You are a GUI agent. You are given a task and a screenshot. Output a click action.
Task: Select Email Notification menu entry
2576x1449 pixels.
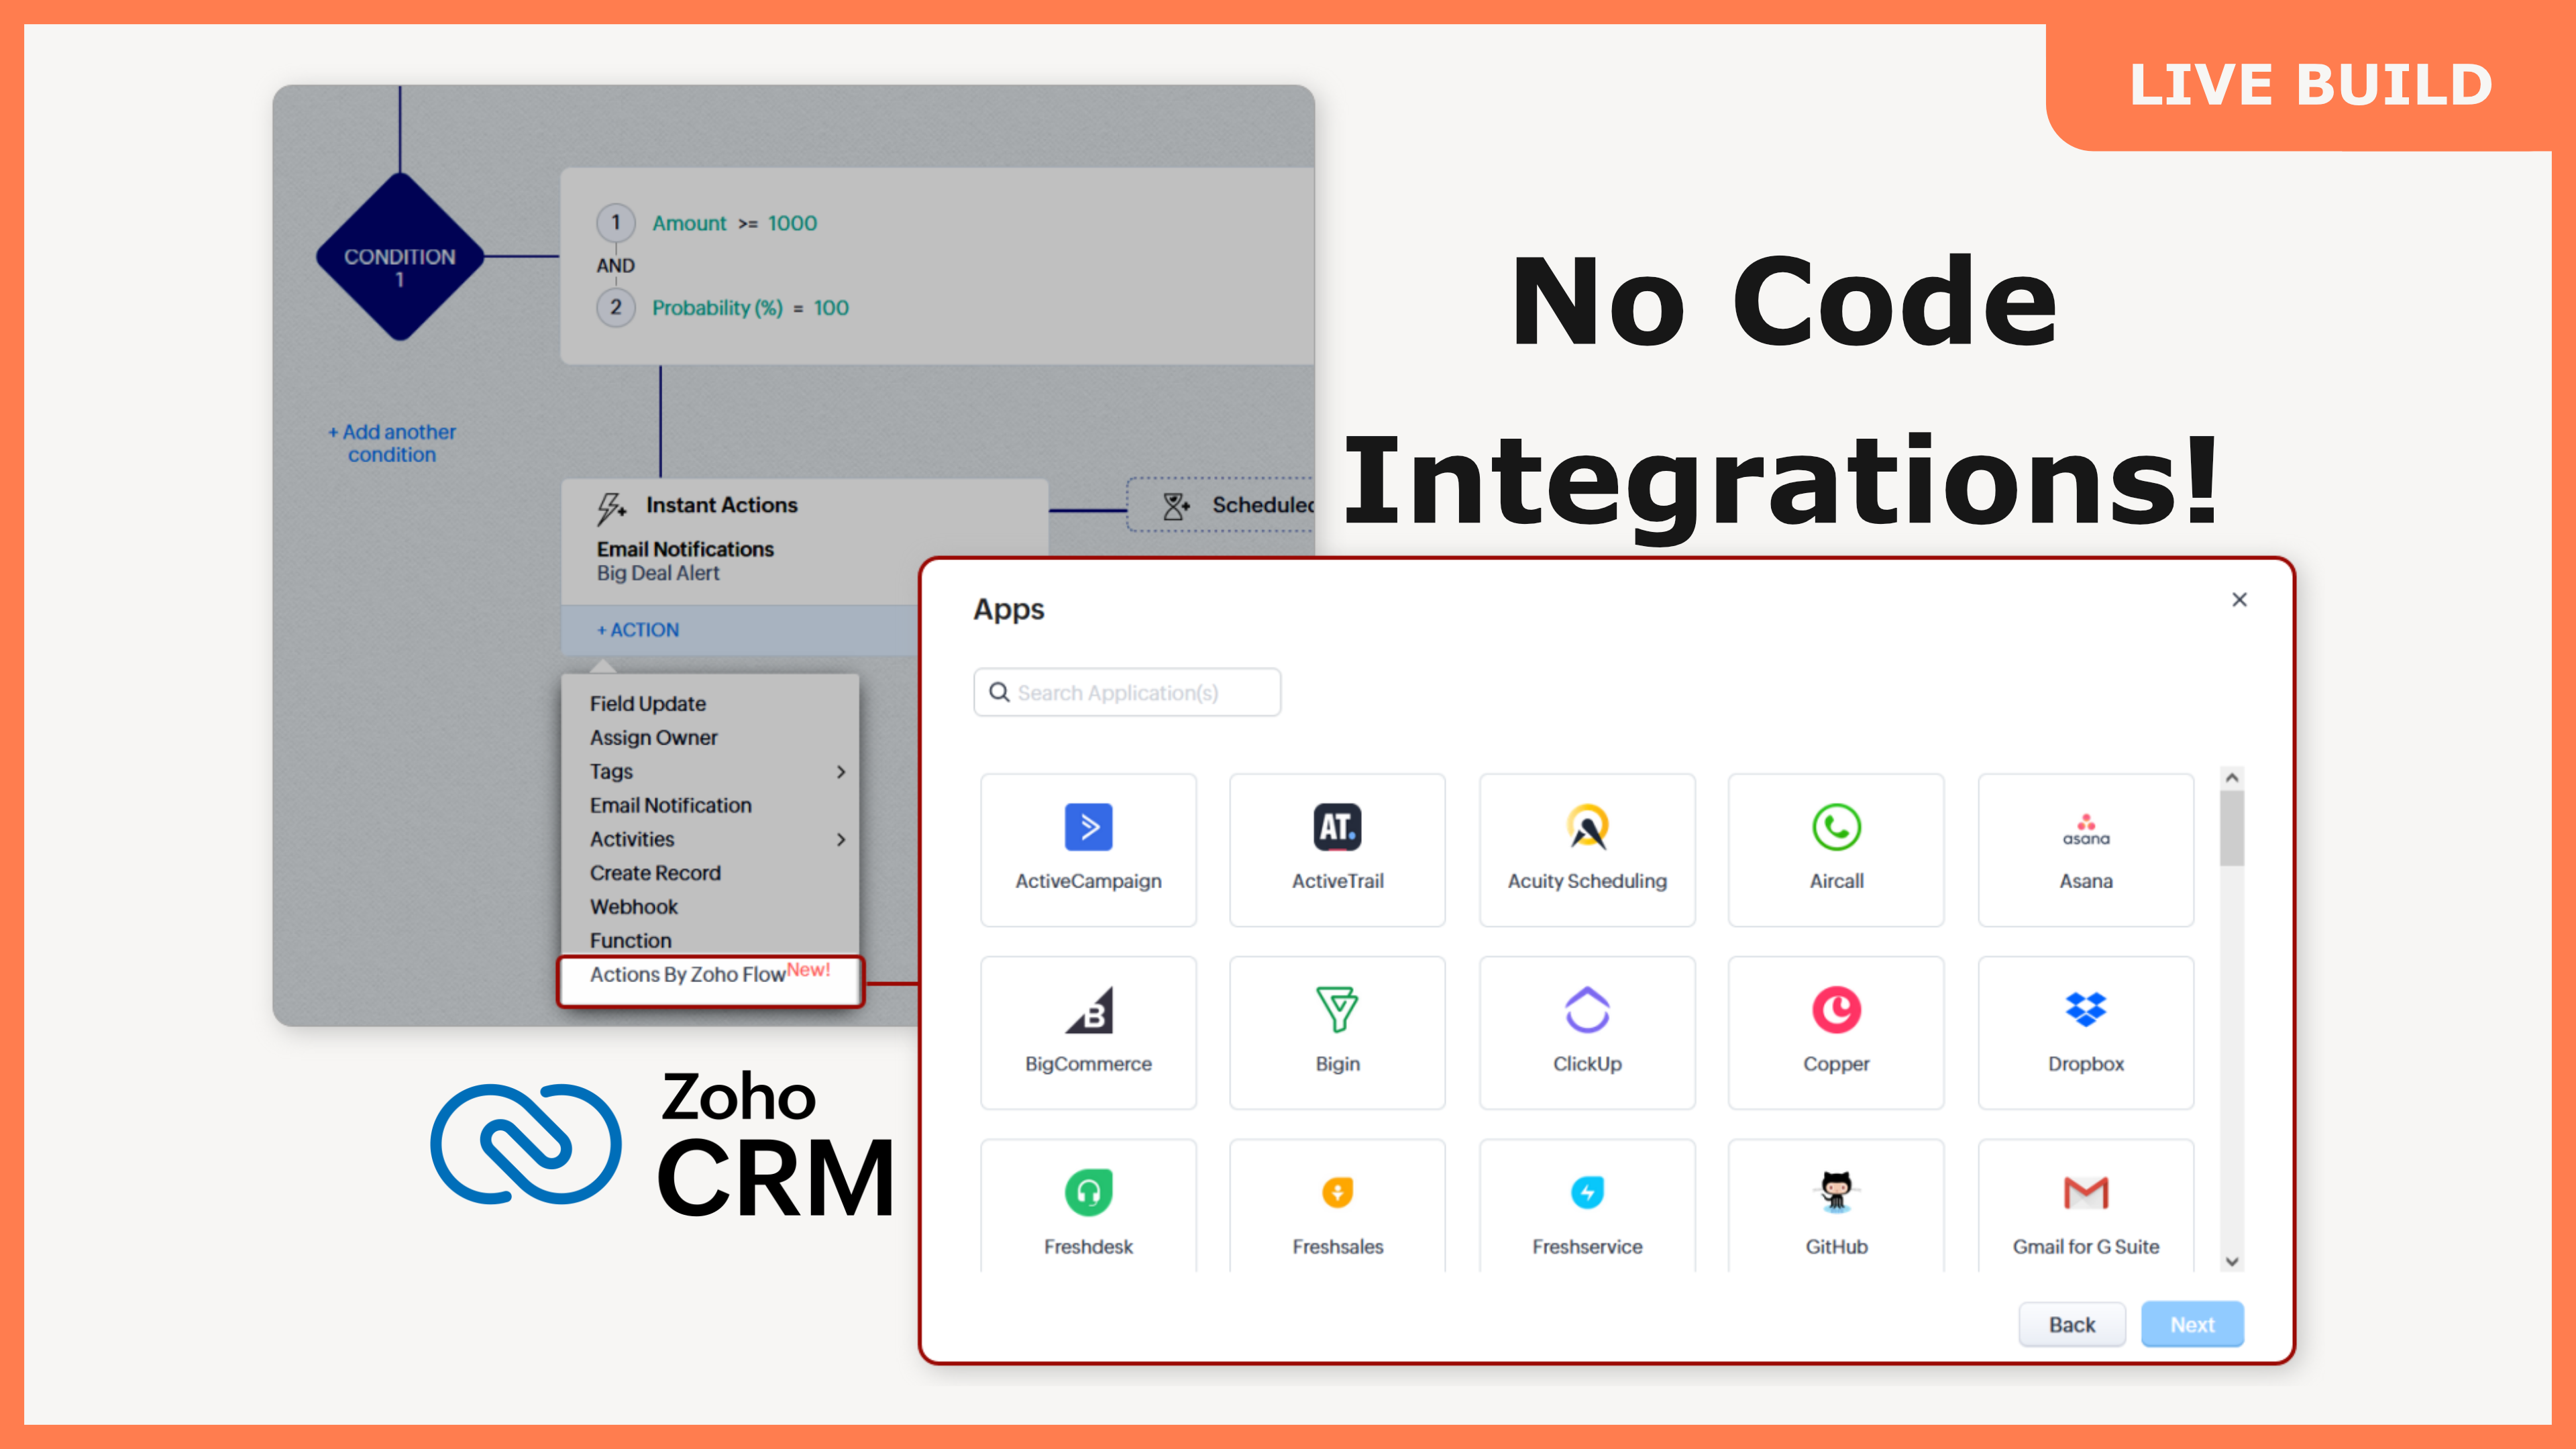670,805
